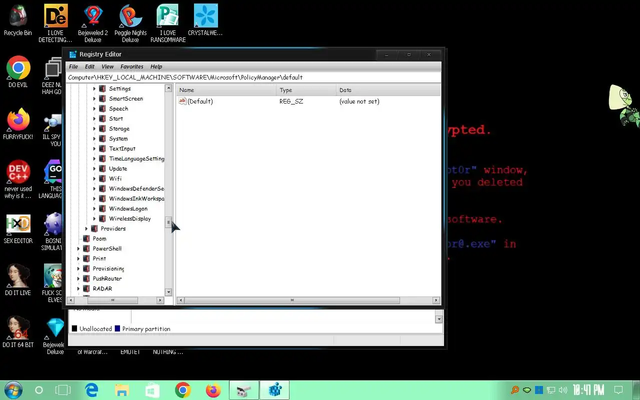
Task: Click values pane horizontal scrollbar left arrow
Action: (181, 300)
